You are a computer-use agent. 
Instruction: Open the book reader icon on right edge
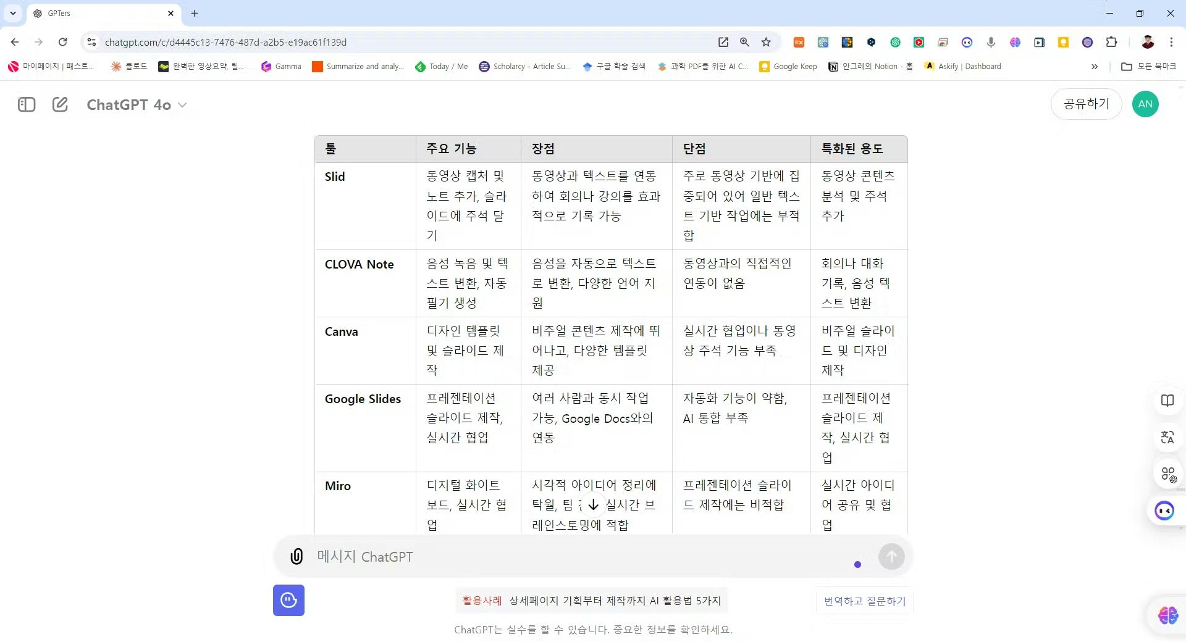[x=1167, y=401]
